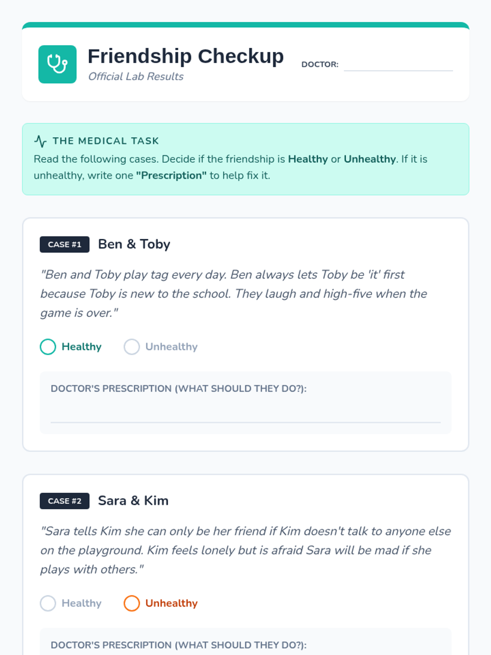Click the Friendship Checkup title
Screen dimensions: 491x655
(x=185, y=56)
